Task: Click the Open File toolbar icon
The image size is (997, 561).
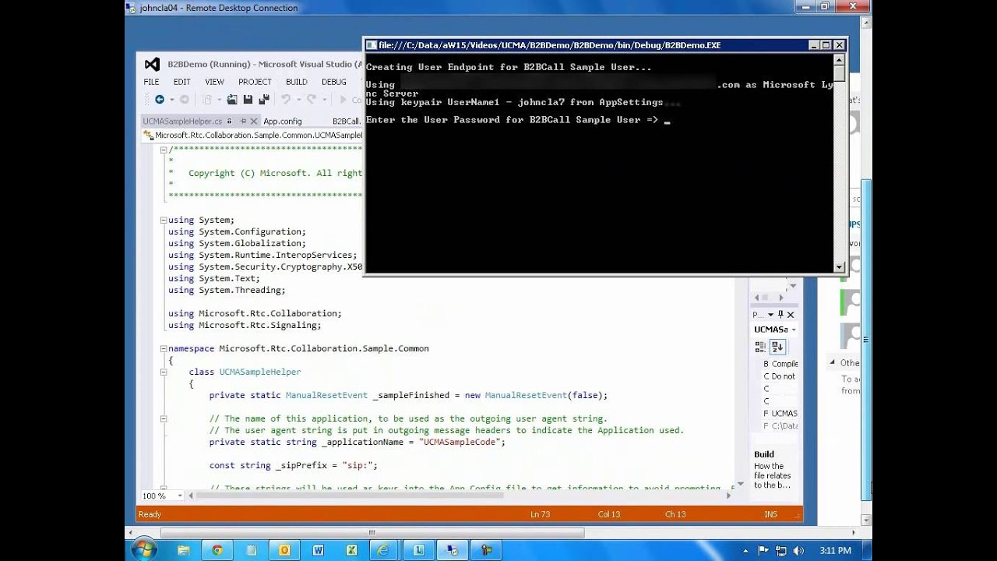Action: [232, 100]
